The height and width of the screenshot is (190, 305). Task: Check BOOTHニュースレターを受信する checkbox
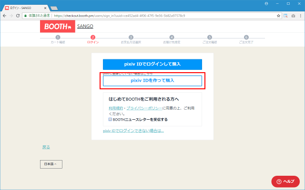pos(110,119)
